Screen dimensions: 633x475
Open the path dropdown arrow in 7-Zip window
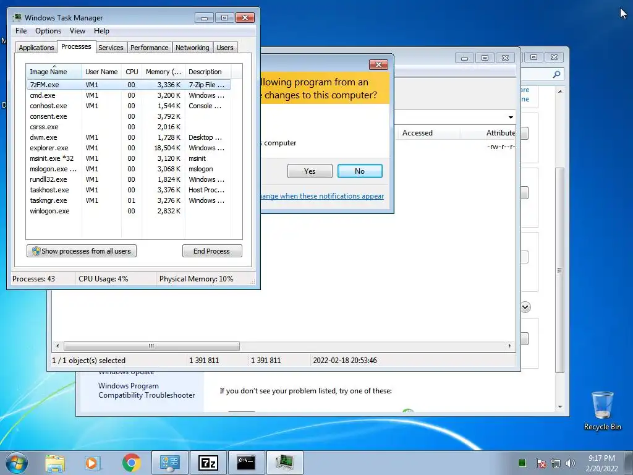[511, 117]
